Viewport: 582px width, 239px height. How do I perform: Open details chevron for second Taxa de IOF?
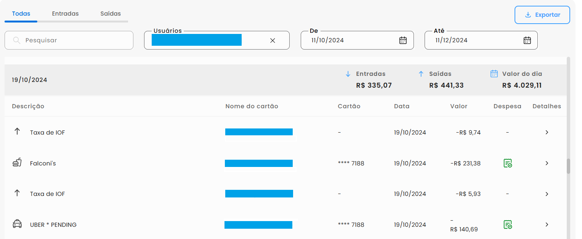click(547, 194)
